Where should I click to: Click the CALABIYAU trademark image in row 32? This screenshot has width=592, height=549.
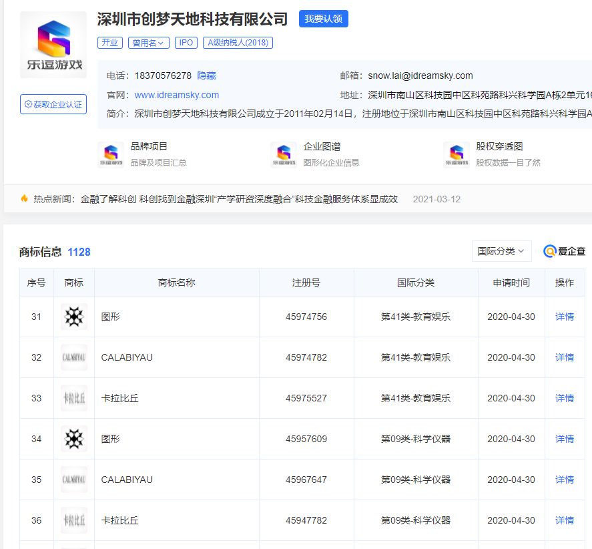(x=74, y=357)
